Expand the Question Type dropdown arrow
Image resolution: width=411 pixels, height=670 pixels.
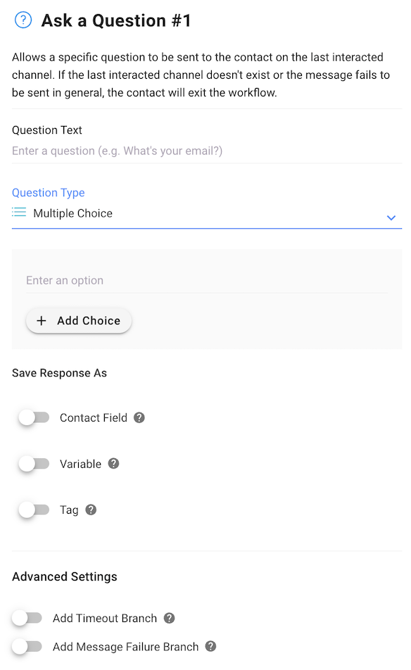click(x=391, y=218)
